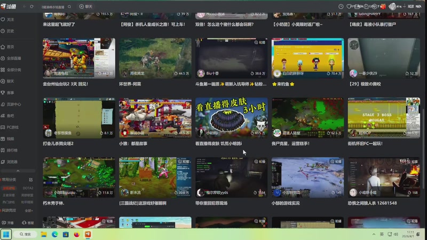Click the red gift box icon

coord(383,6)
